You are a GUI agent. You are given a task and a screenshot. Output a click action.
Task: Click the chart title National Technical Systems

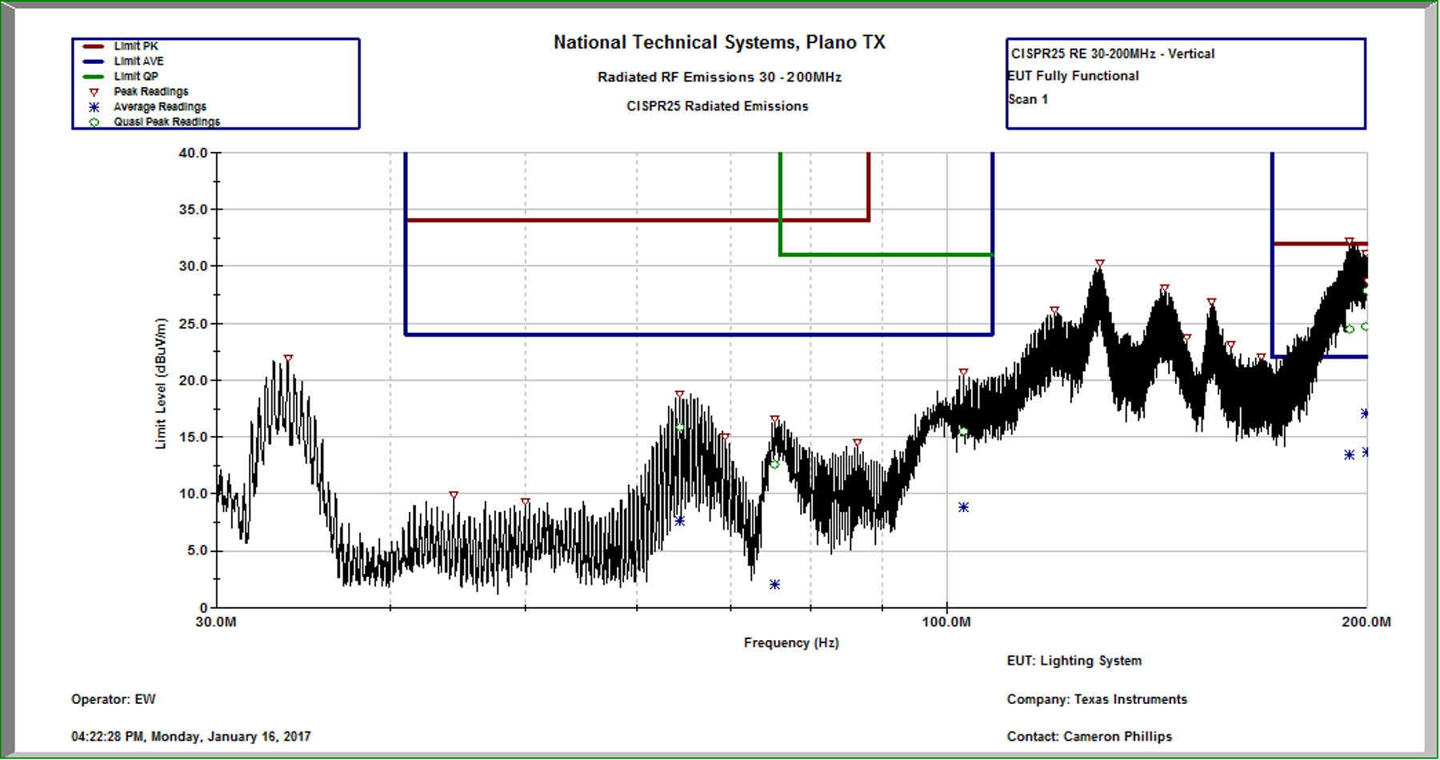pyautogui.click(x=719, y=42)
